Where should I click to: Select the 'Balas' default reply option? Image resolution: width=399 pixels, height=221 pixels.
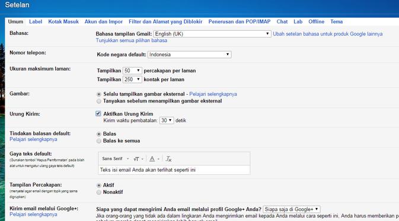click(x=99, y=134)
